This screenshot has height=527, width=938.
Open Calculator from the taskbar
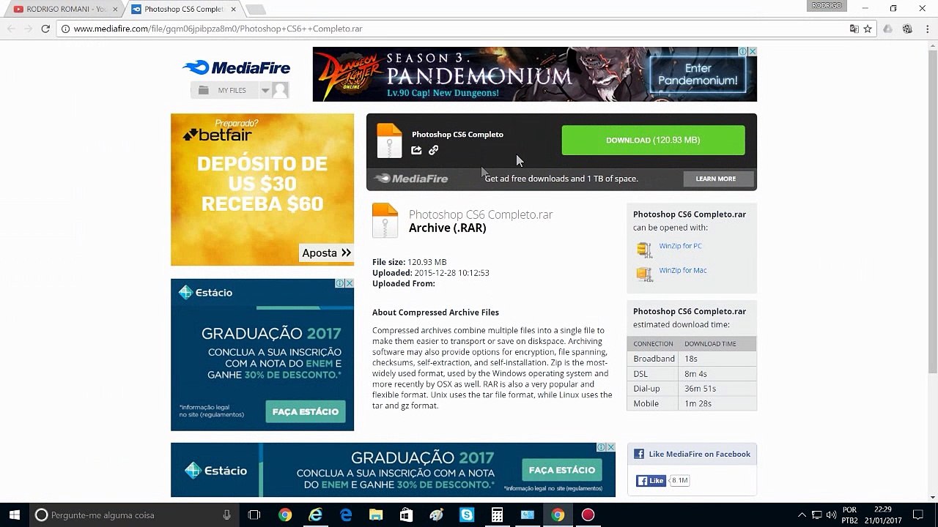pyautogui.click(x=497, y=515)
